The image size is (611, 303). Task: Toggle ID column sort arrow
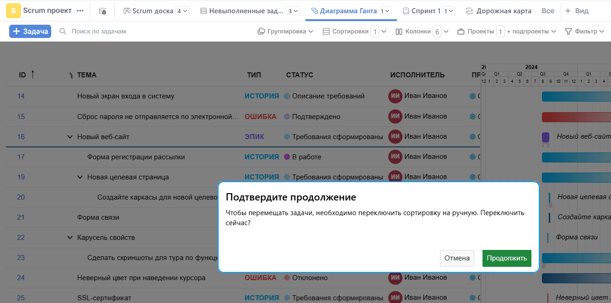click(32, 74)
